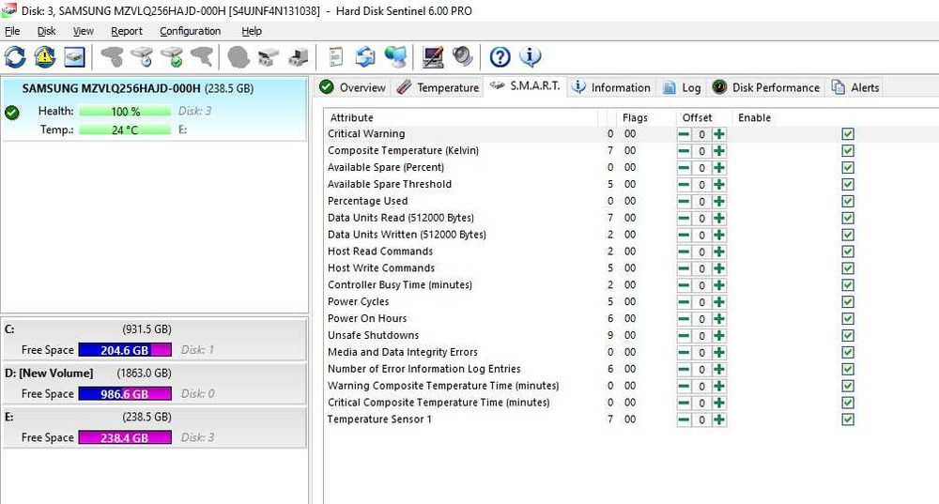
Task: Click the computer with disk toolbar icon
Action: (x=299, y=57)
